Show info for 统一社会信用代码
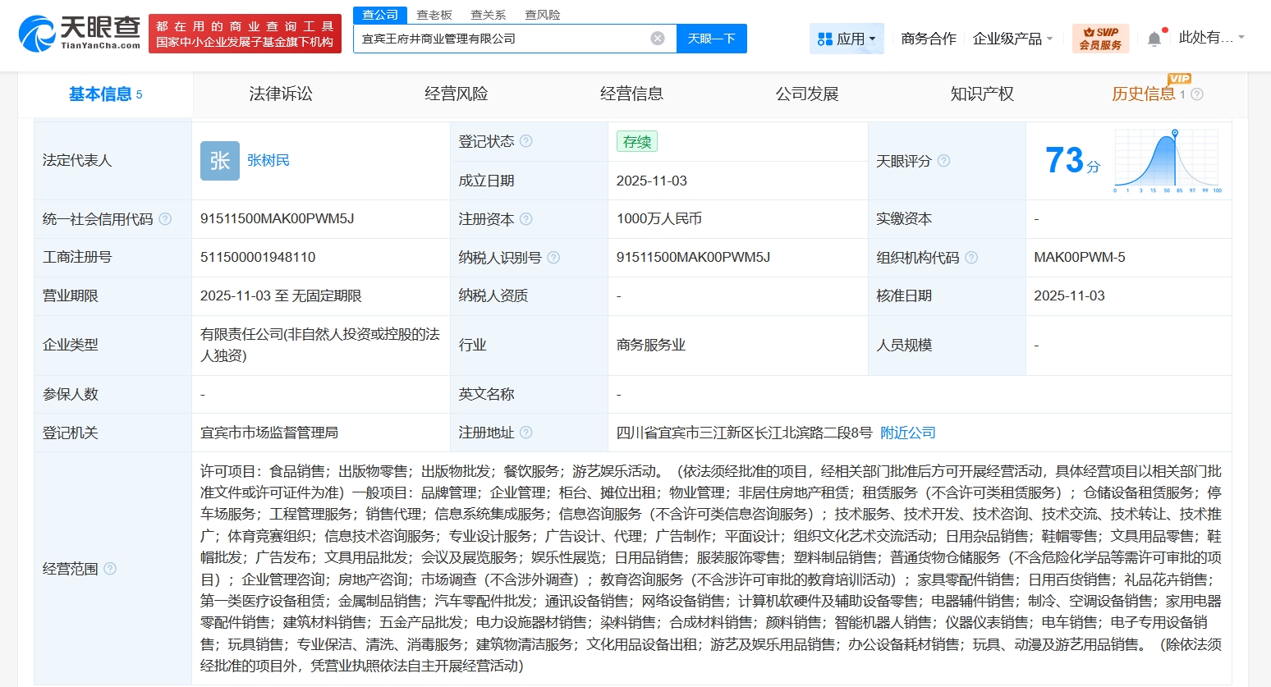1271x687 pixels. pos(165,219)
